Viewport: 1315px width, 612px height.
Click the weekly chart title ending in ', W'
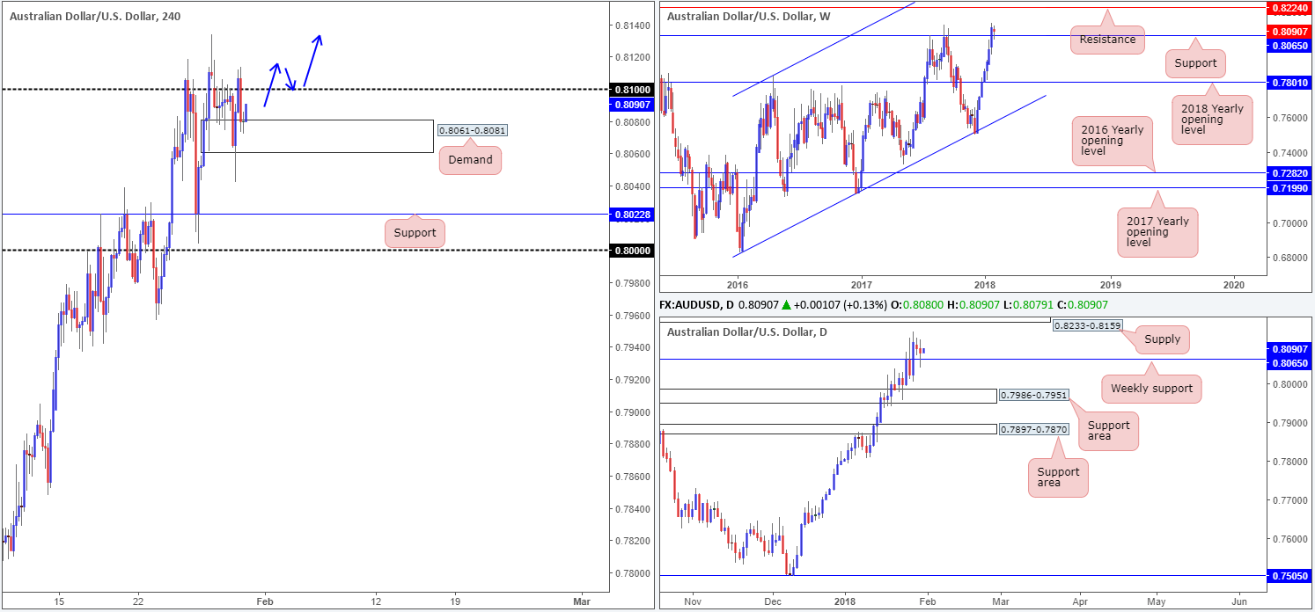click(750, 16)
